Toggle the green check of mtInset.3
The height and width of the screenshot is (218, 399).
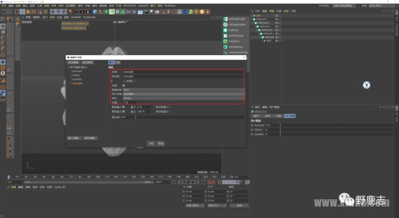tap(280, 26)
